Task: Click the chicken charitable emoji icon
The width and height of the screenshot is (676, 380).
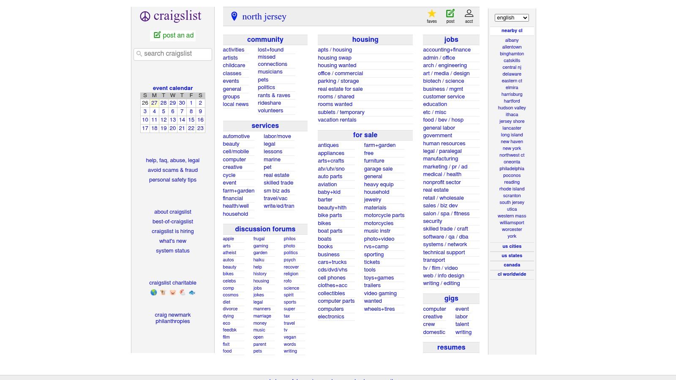Action: (x=183, y=292)
